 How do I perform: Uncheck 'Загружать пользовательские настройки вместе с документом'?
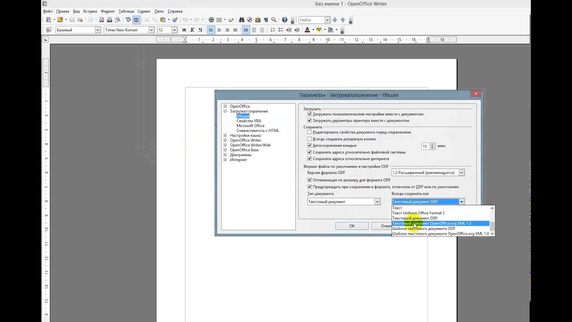(x=309, y=114)
